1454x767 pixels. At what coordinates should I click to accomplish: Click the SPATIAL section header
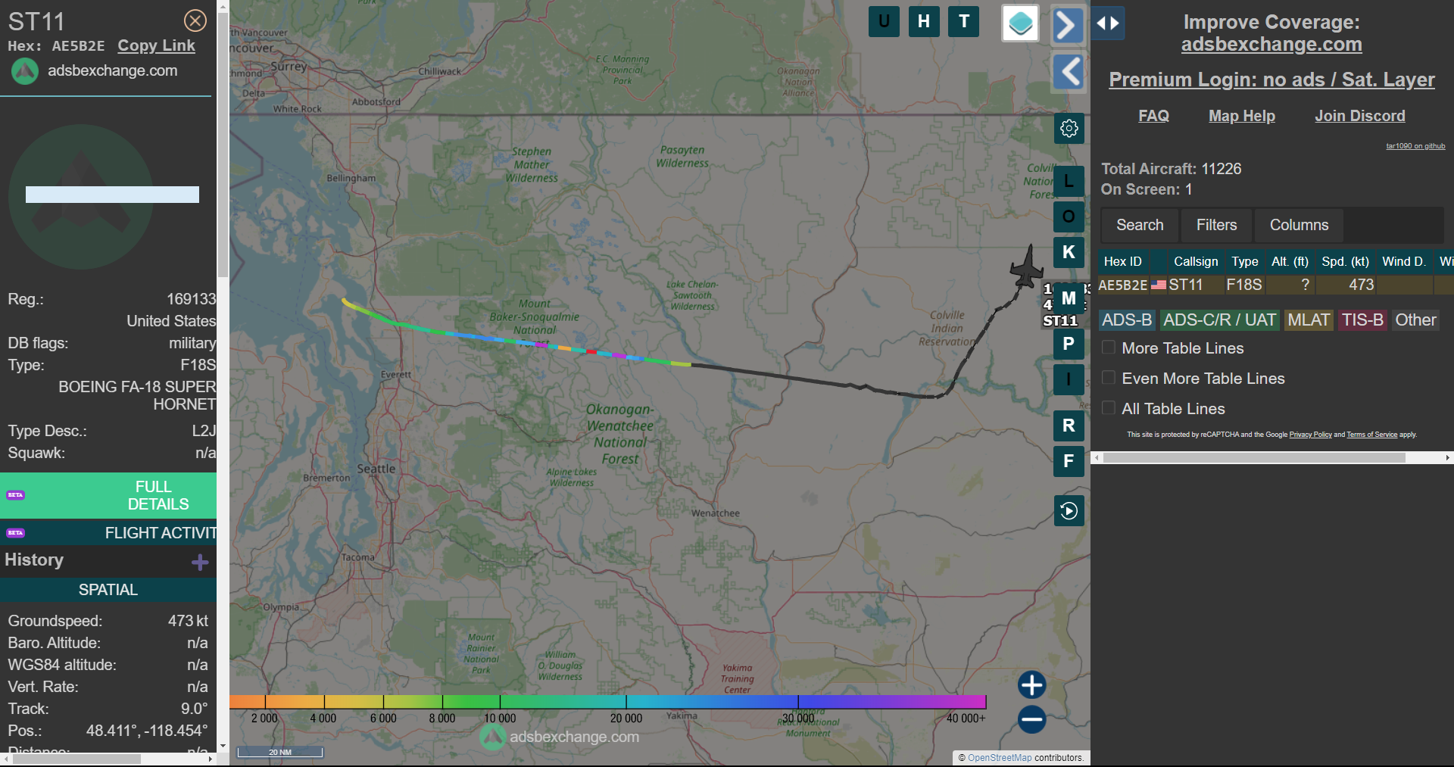click(x=108, y=590)
